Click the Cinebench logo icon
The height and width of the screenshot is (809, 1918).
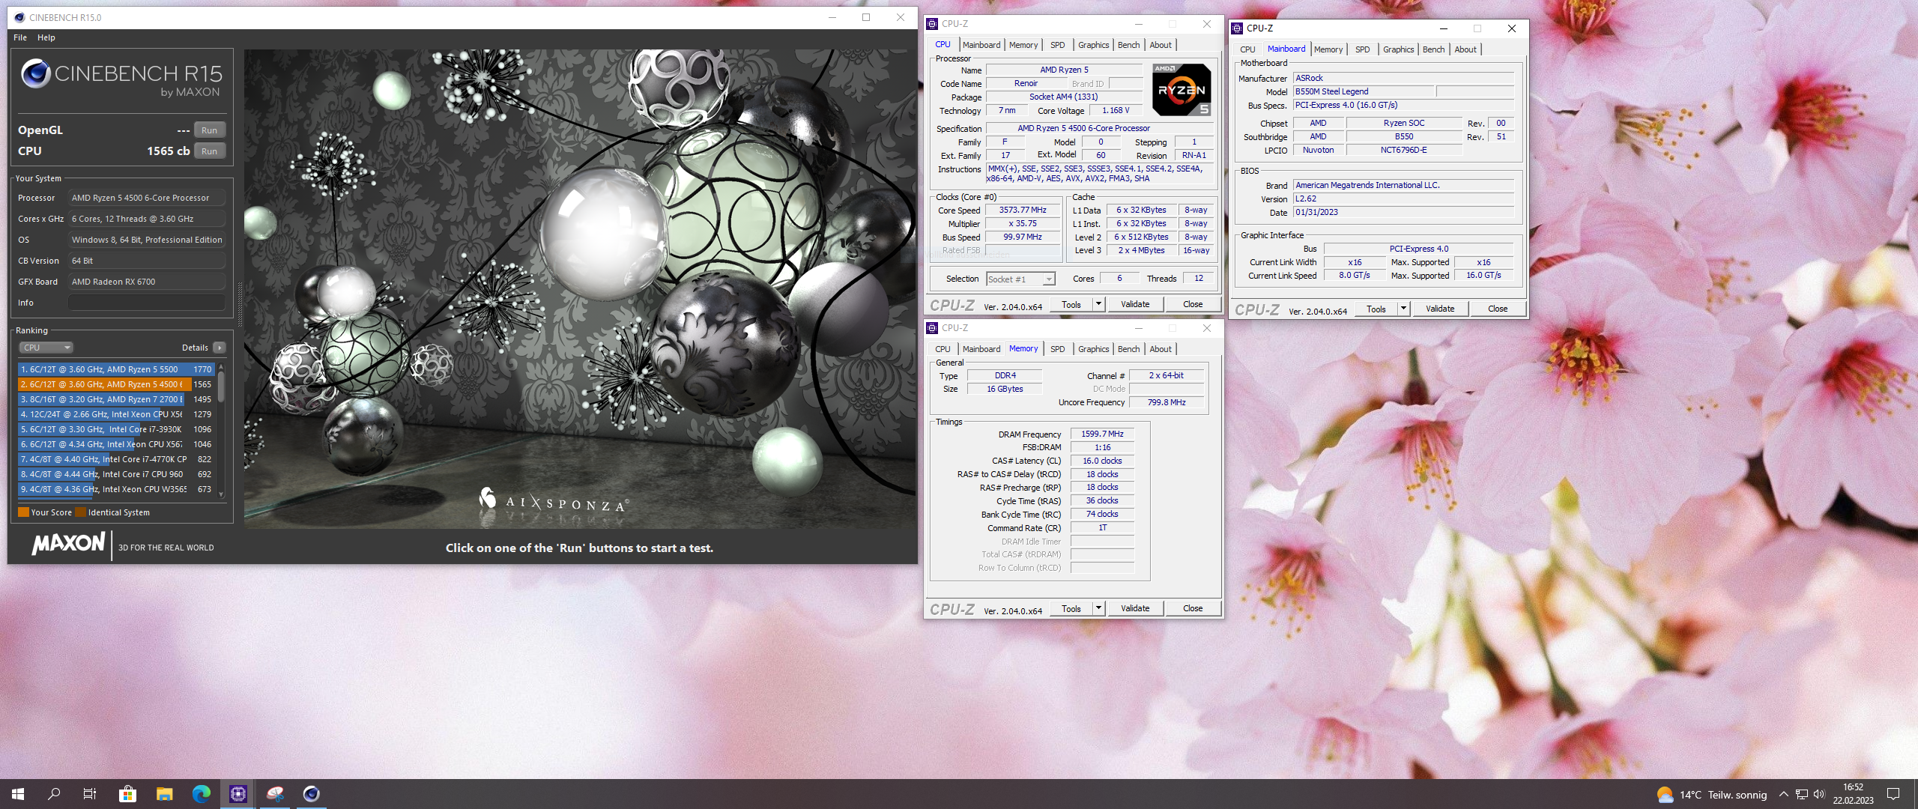35,73
